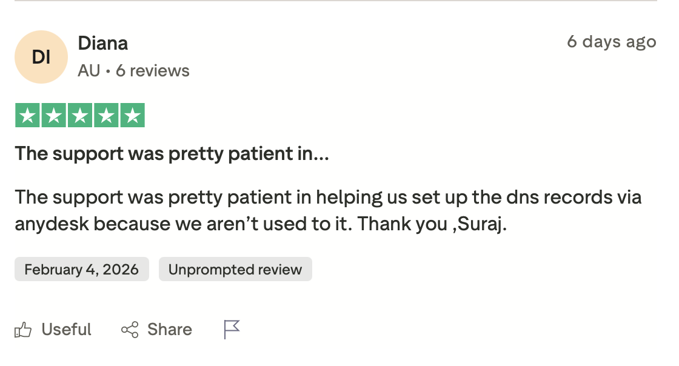This screenshot has width=679, height=366.
Task: Flag this review with the flag icon
Action: (x=232, y=330)
